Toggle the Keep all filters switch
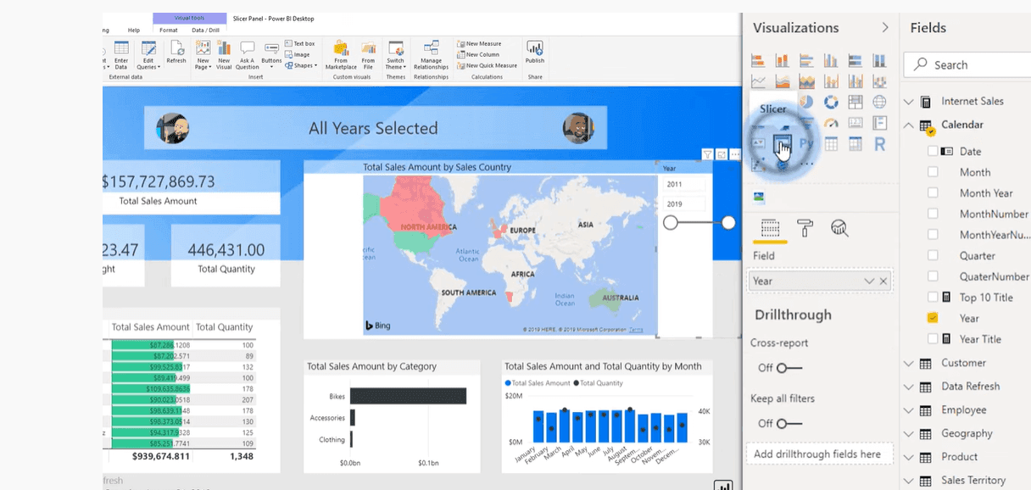This screenshot has width=1031, height=490. click(789, 423)
